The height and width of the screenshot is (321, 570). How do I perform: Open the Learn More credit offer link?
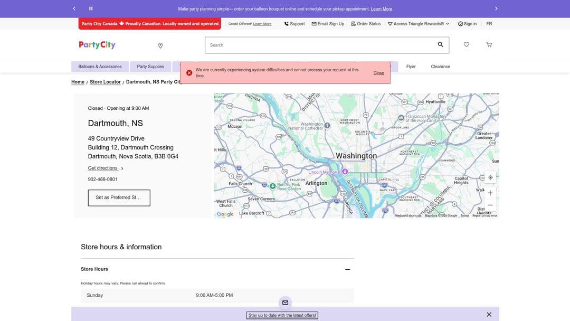pyautogui.click(x=262, y=23)
